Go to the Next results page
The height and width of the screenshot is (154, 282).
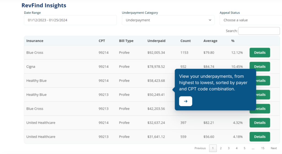(274, 148)
